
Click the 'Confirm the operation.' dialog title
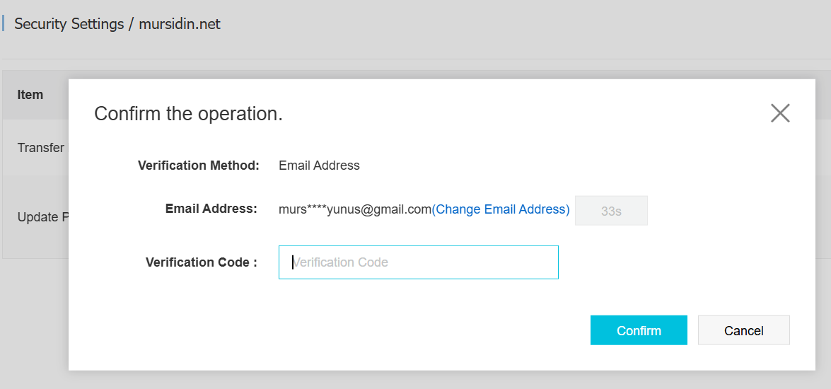188,114
